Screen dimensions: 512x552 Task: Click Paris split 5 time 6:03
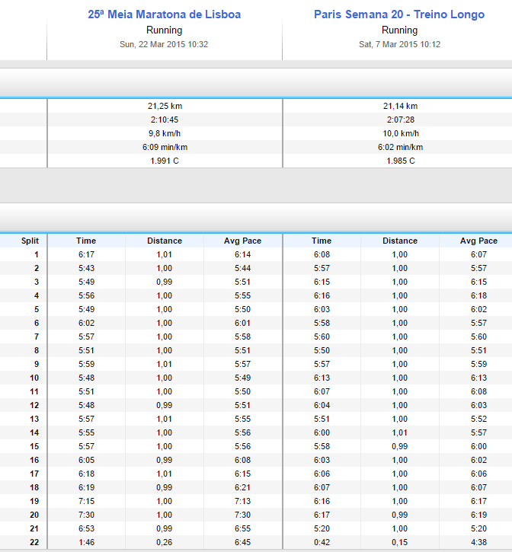pyautogui.click(x=322, y=309)
